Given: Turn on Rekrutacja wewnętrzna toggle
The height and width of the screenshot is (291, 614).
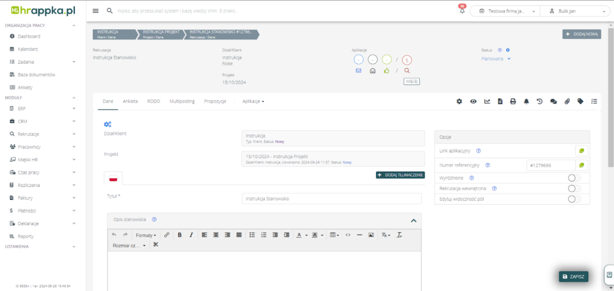Looking at the screenshot, I should click(x=573, y=188).
